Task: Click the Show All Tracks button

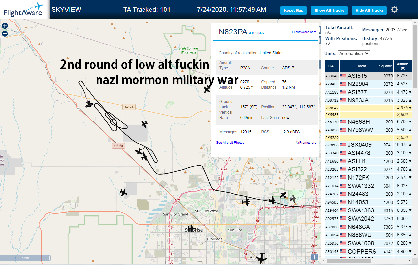Action: pyautogui.click(x=329, y=10)
